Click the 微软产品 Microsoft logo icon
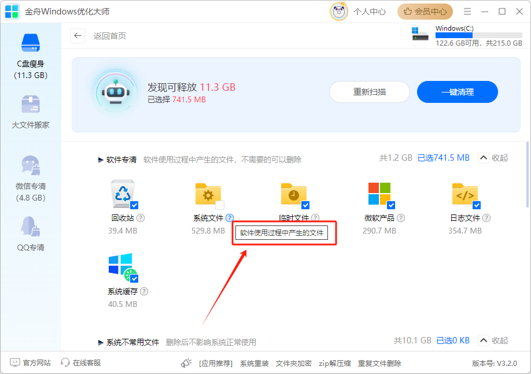This screenshot has width=531, height=374. 379,194
